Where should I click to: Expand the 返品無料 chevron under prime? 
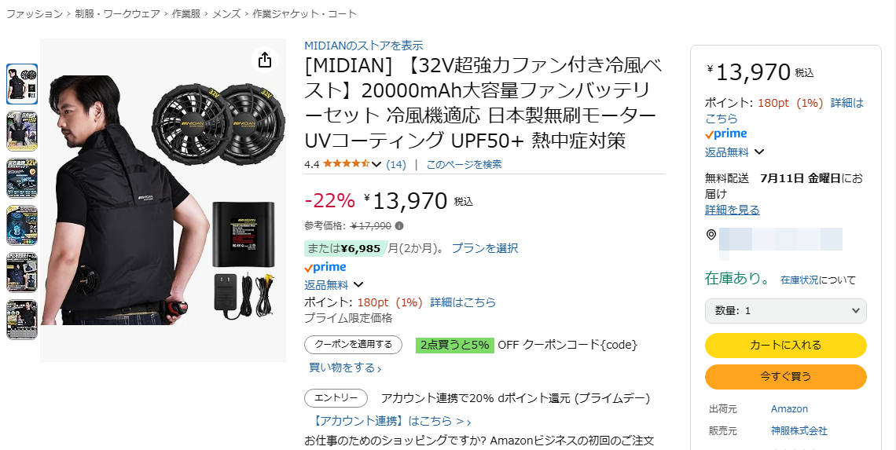(x=358, y=284)
